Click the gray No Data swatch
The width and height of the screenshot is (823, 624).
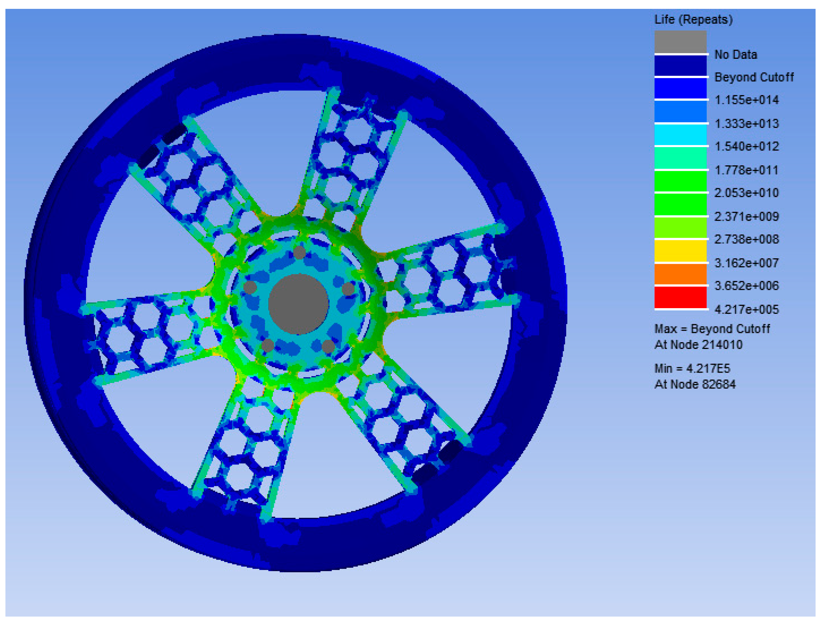point(680,42)
